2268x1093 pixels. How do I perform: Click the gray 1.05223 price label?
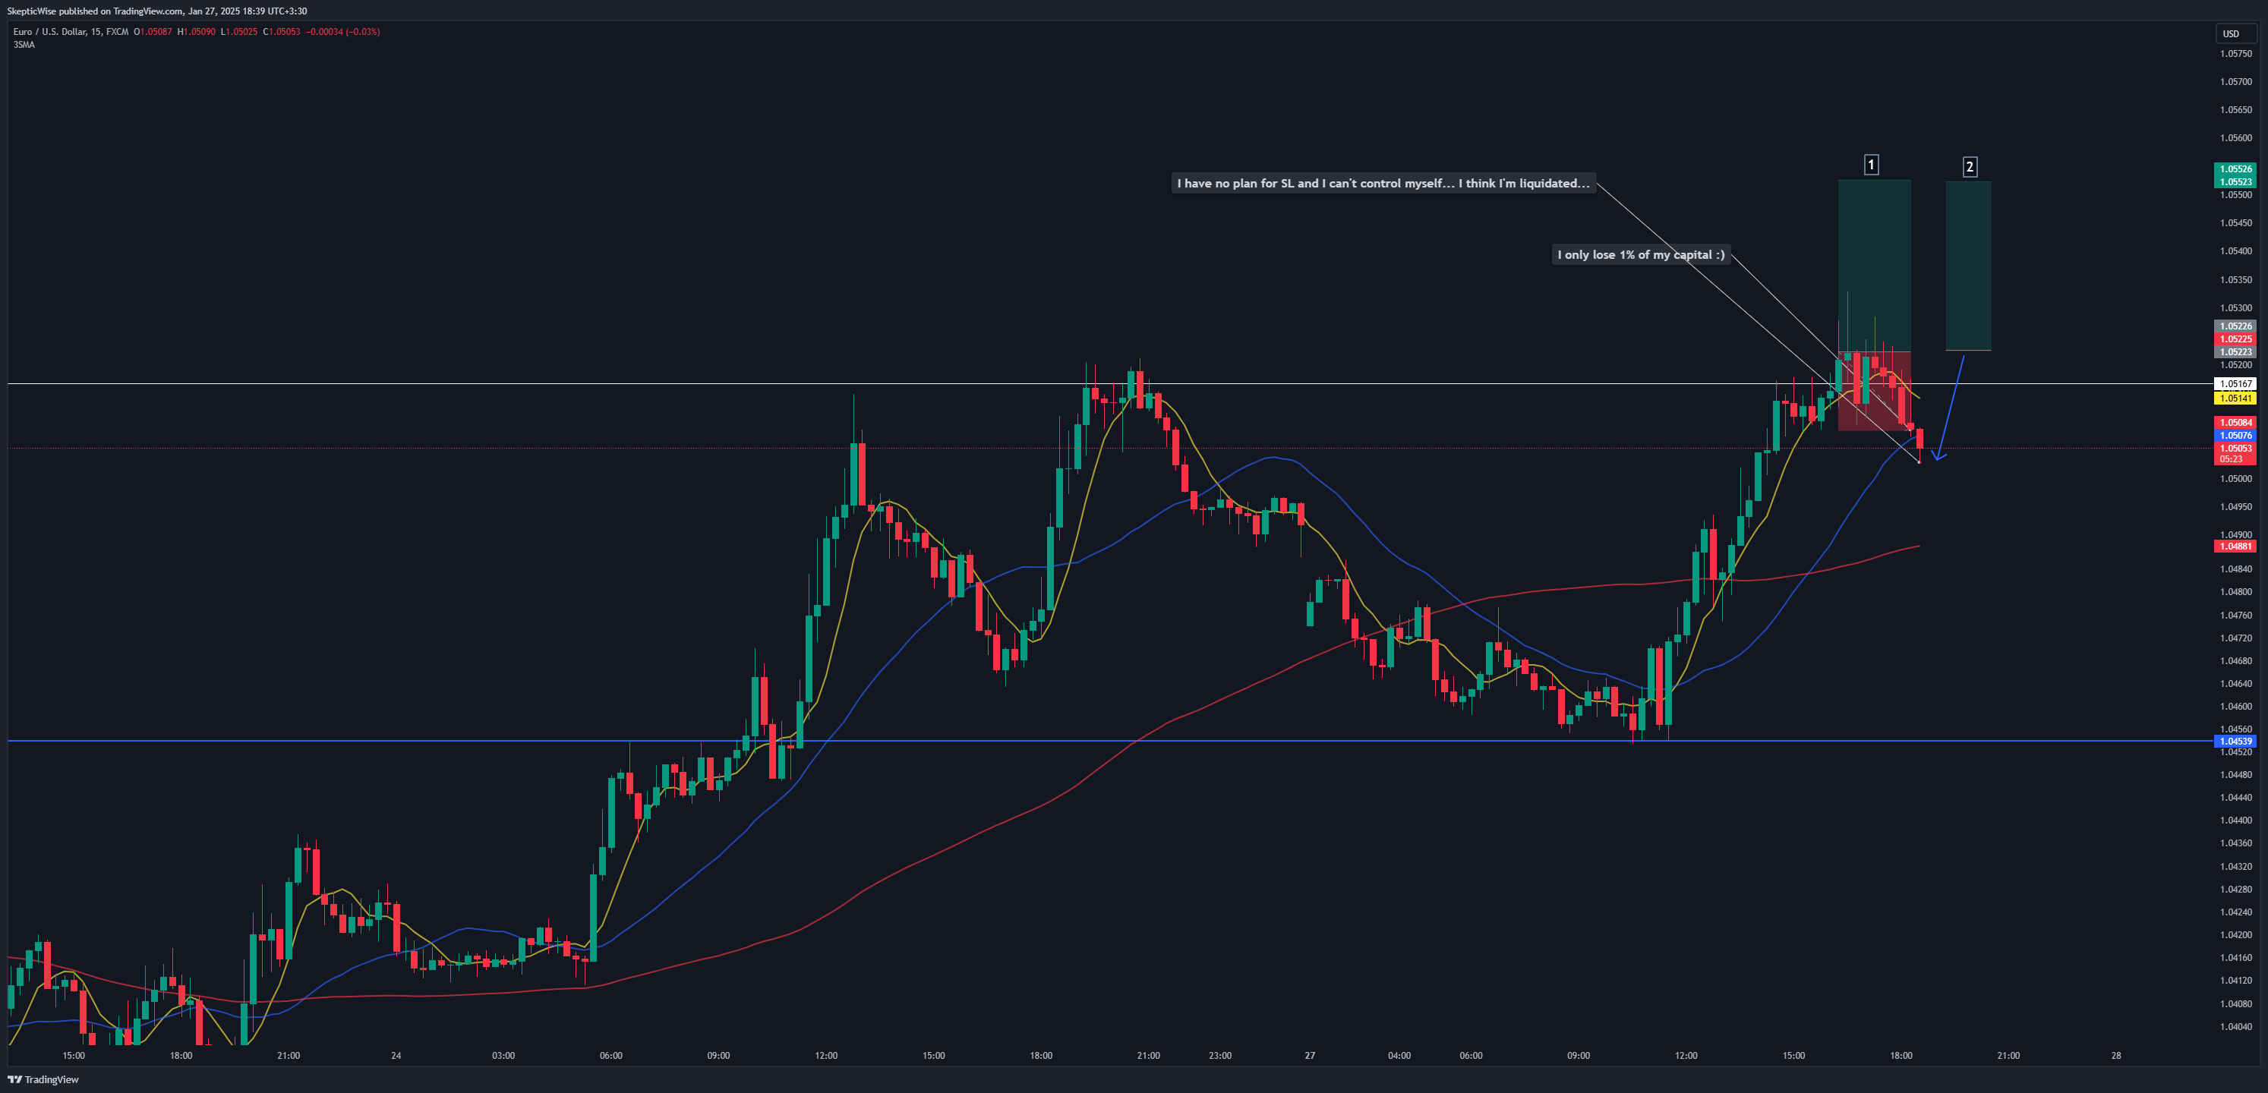tap(2235, 352)
